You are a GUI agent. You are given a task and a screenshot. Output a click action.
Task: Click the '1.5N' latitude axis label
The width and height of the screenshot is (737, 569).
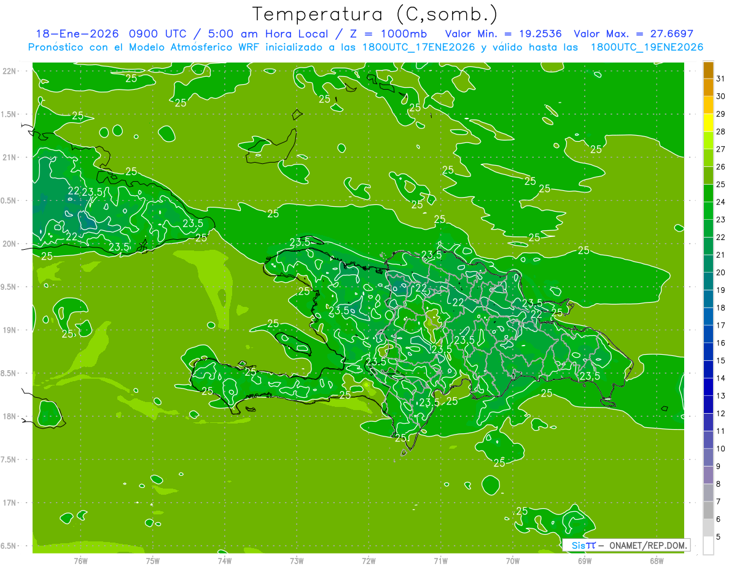[9, 114]
